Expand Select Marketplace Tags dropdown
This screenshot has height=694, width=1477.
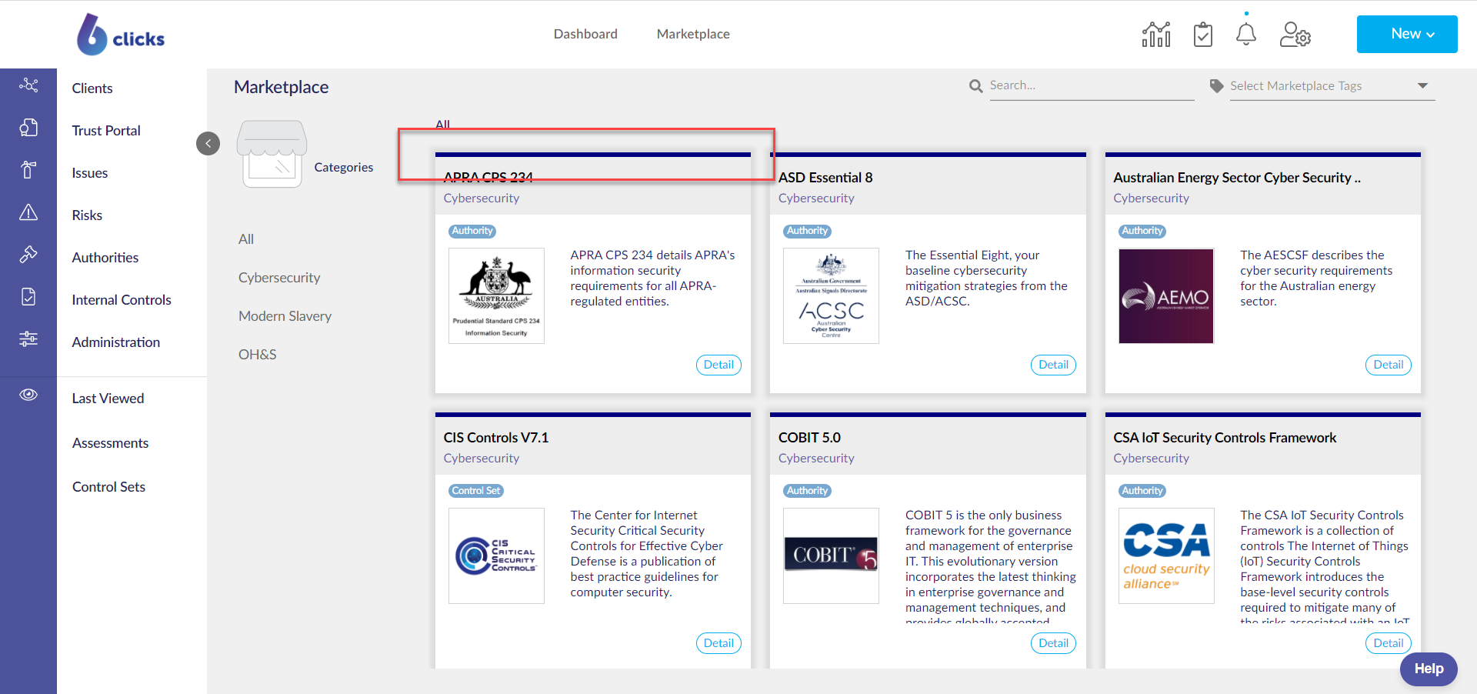tap(1332, 86)
